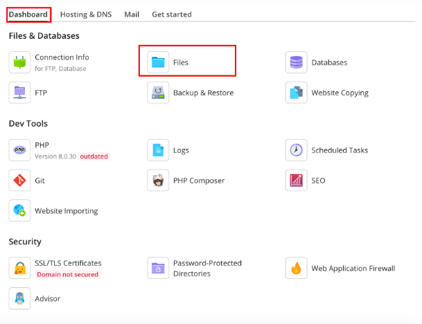Click the SEO chart icon

click(x=296, y=181)
